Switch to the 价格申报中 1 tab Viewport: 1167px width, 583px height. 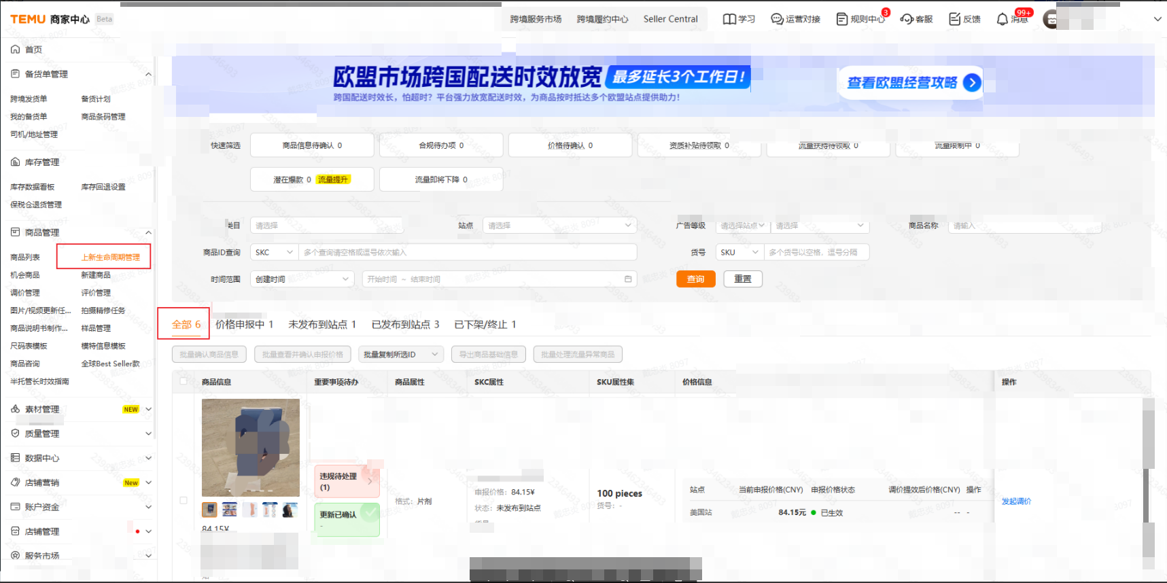point(244,325)
